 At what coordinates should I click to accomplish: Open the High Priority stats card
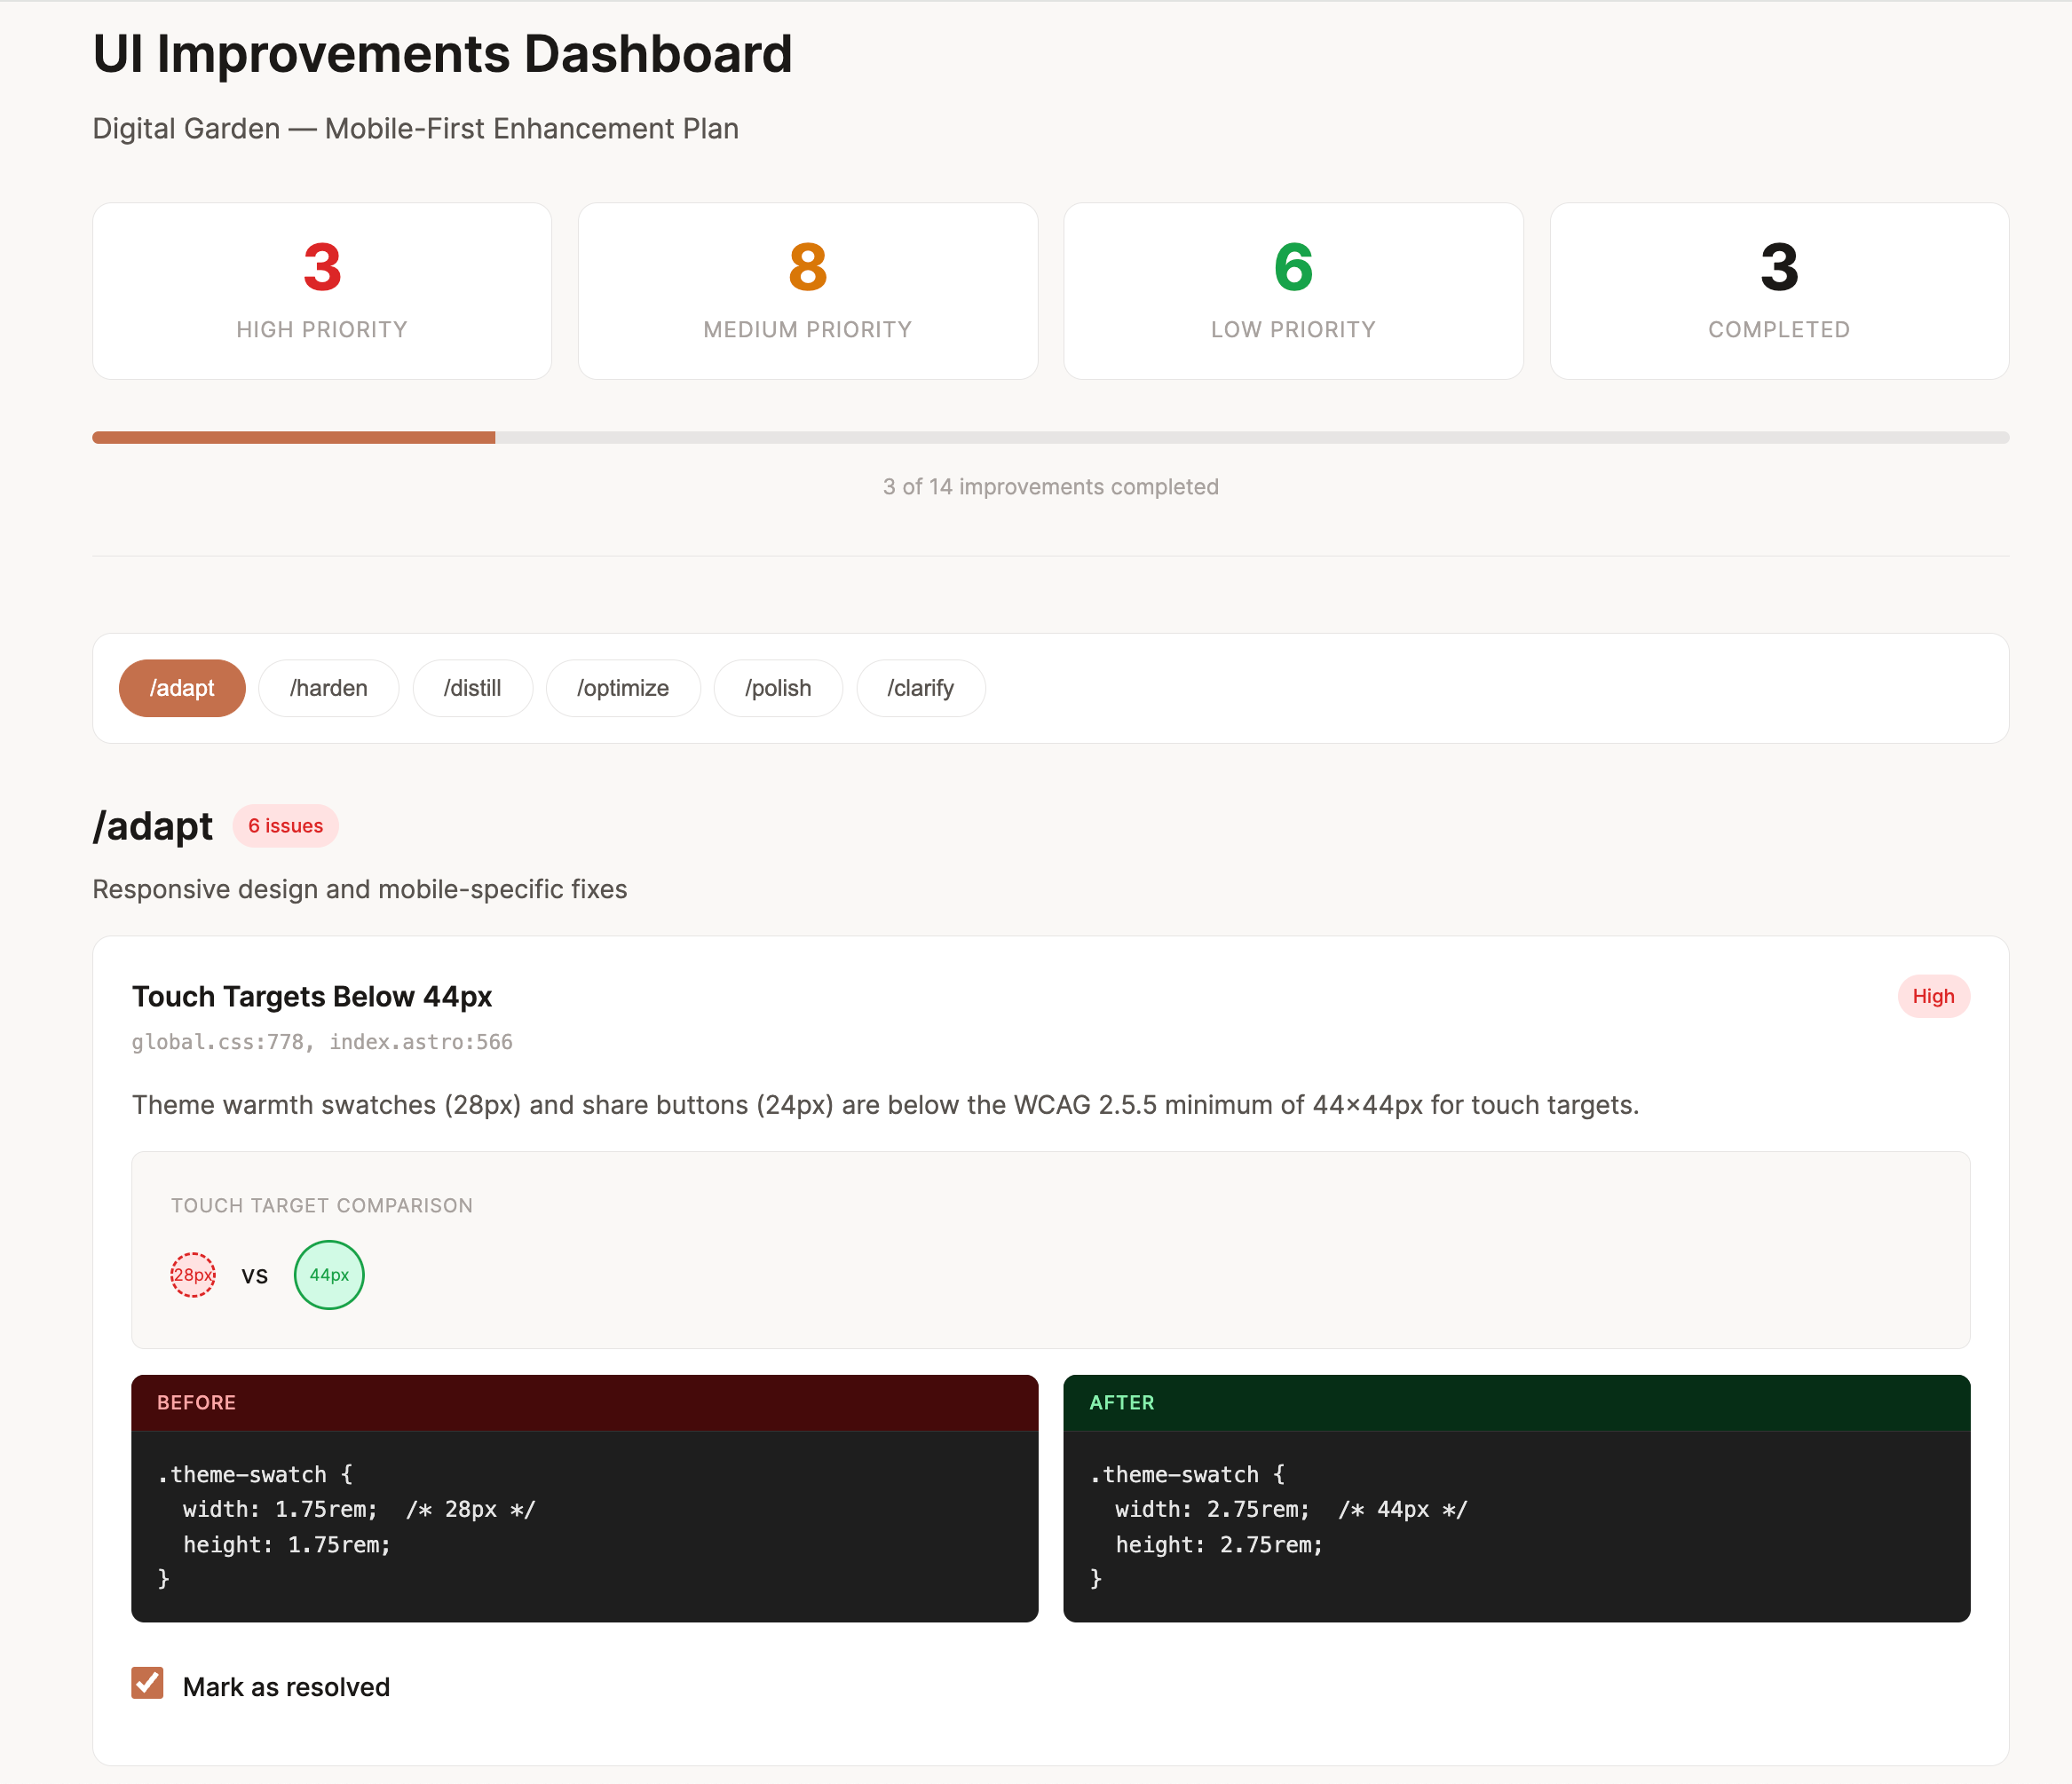point(321,290)
